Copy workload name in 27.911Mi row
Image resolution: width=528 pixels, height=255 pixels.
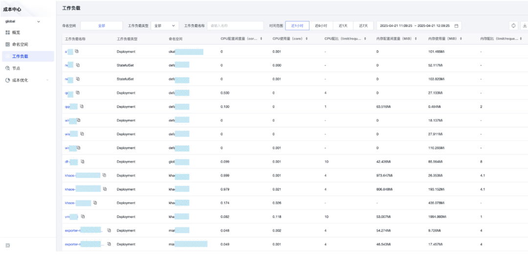pos(82,134)
